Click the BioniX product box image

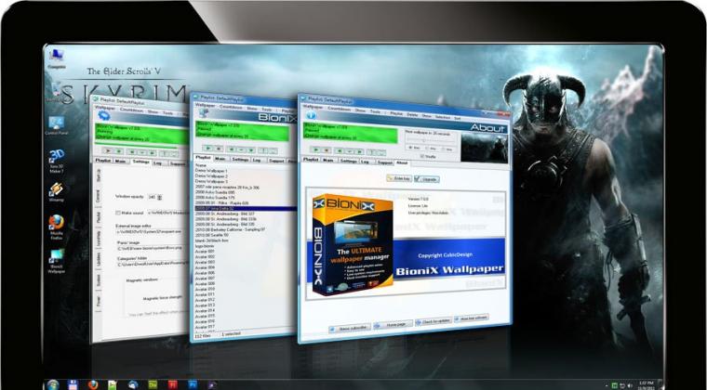(x=353, y=244)
